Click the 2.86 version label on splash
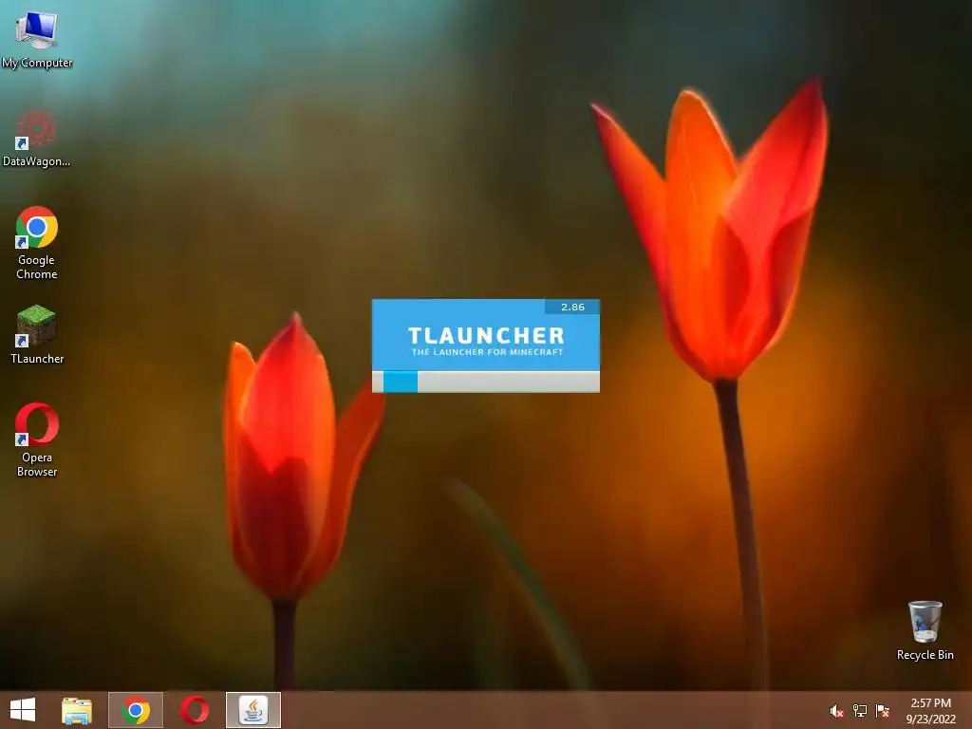 [572, 307]
